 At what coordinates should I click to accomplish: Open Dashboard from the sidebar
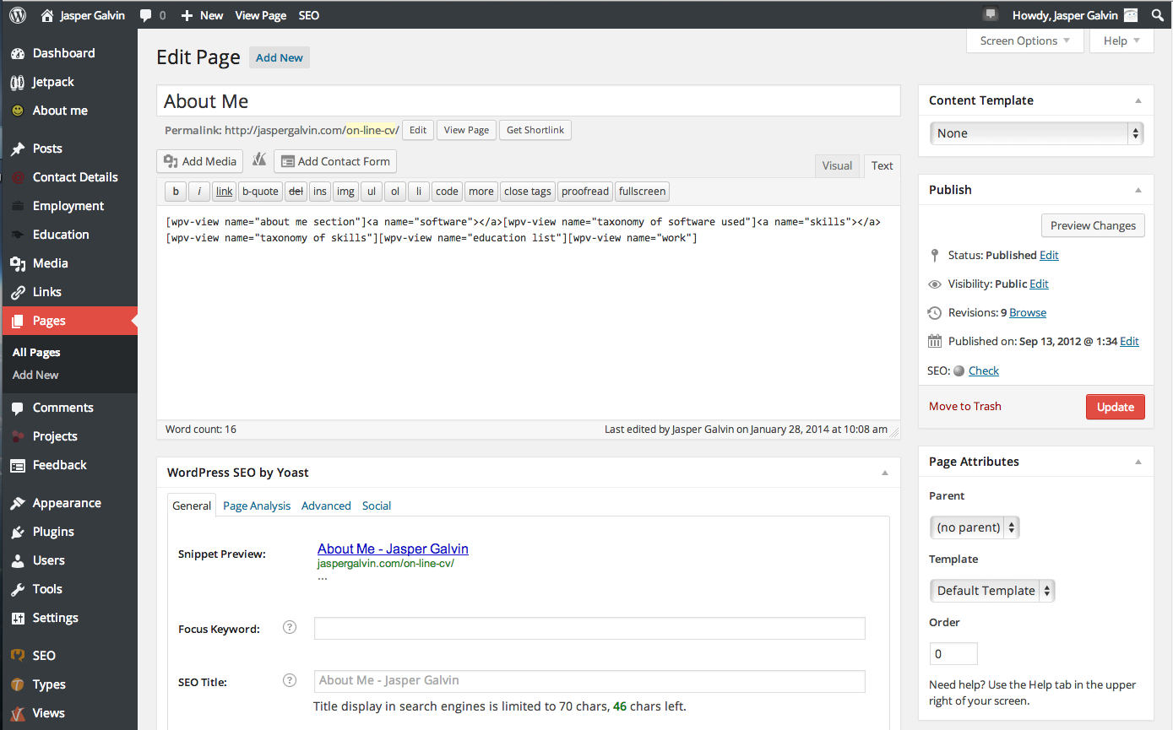click(x=63, y=53)
